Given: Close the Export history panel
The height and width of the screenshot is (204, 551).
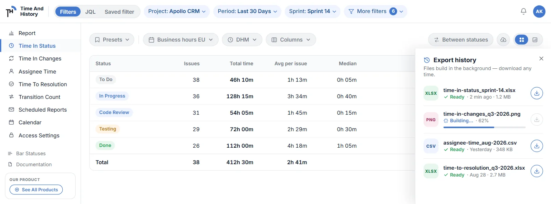Looking at the screenshot, I should pos(541,59).
